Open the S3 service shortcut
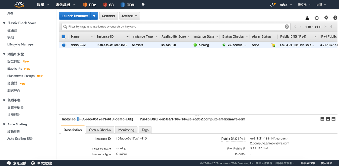 click(x=108, y=5)
